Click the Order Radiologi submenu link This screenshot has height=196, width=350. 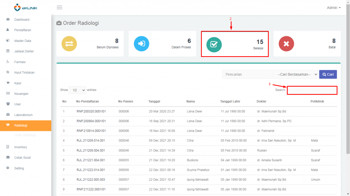25,135
